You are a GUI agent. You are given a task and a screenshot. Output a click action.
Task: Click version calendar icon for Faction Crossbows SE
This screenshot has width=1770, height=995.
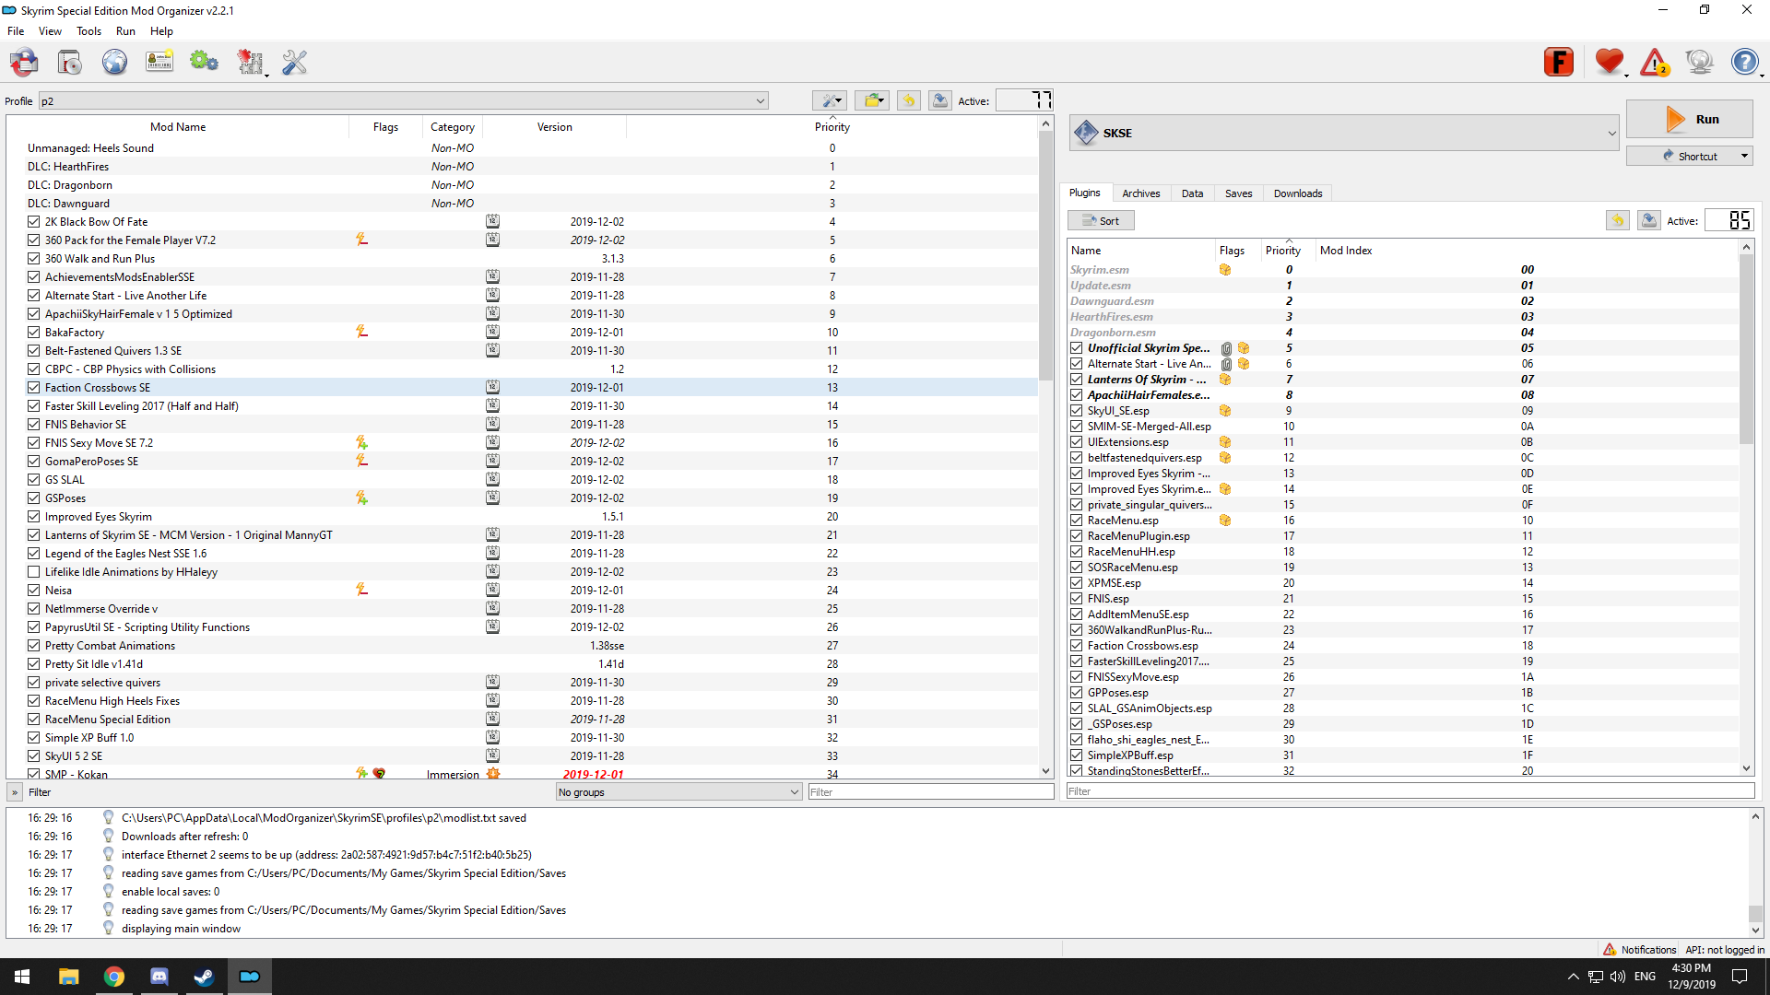click(493, 387)
